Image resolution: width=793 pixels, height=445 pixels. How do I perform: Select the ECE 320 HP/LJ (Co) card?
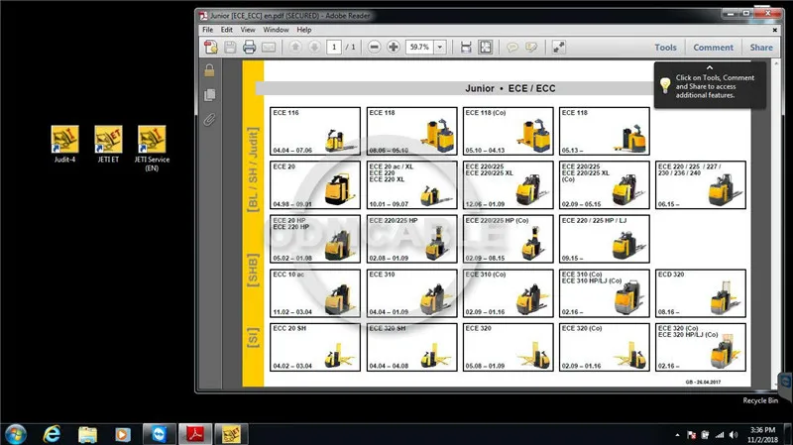click(x=701, y=348)
